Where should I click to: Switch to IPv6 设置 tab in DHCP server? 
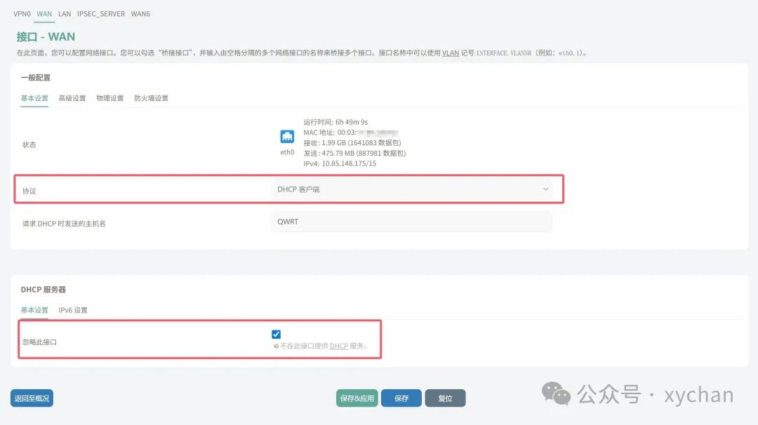click(73, 310)
